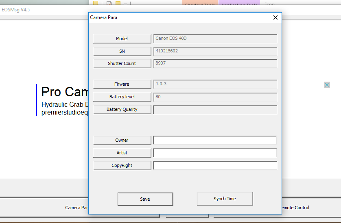
Task: Click the Battery level button
Action: pos(122,97)
